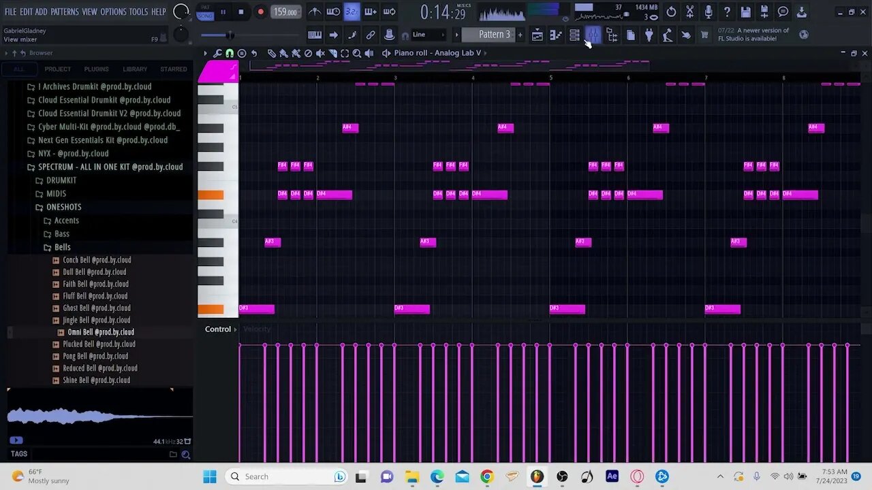
Task: Open the OPTIONS menu
Action: (113, 12)
